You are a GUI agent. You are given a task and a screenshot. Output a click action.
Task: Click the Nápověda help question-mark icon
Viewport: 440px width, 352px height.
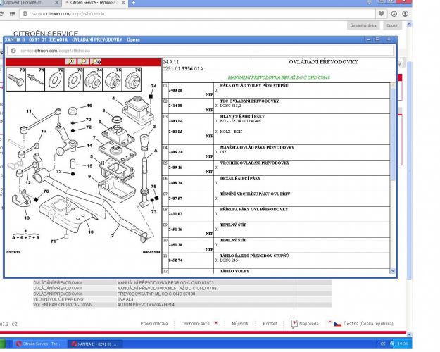click(x=294, y=324)
